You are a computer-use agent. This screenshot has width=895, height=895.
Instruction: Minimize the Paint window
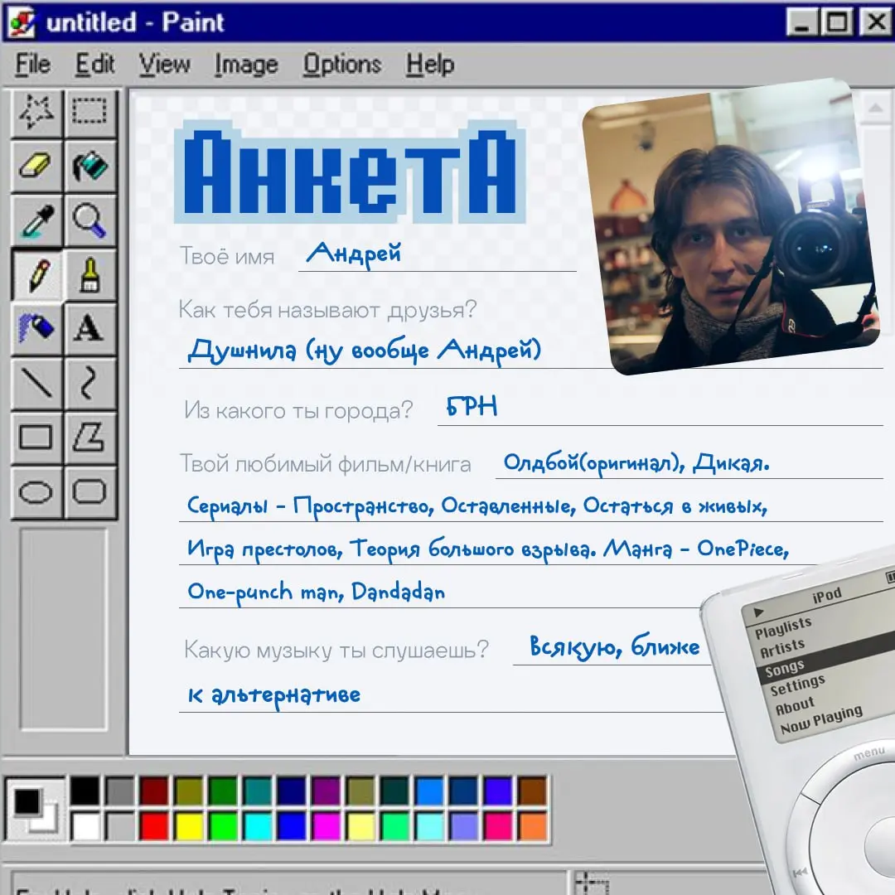[x=801, y=22]
